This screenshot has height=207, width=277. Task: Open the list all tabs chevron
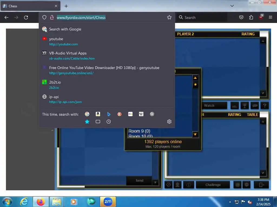pyautogui.click(x=232, y=6)
